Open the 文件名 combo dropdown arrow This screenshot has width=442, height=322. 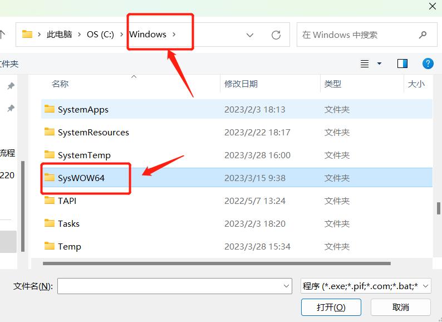point(286,286)
